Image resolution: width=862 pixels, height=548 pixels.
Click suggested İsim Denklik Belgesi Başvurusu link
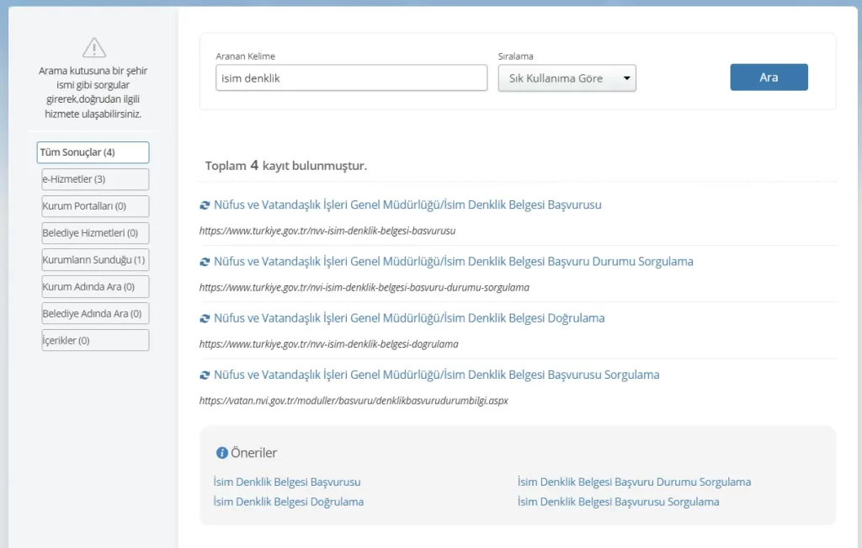[x=287, y=482]
